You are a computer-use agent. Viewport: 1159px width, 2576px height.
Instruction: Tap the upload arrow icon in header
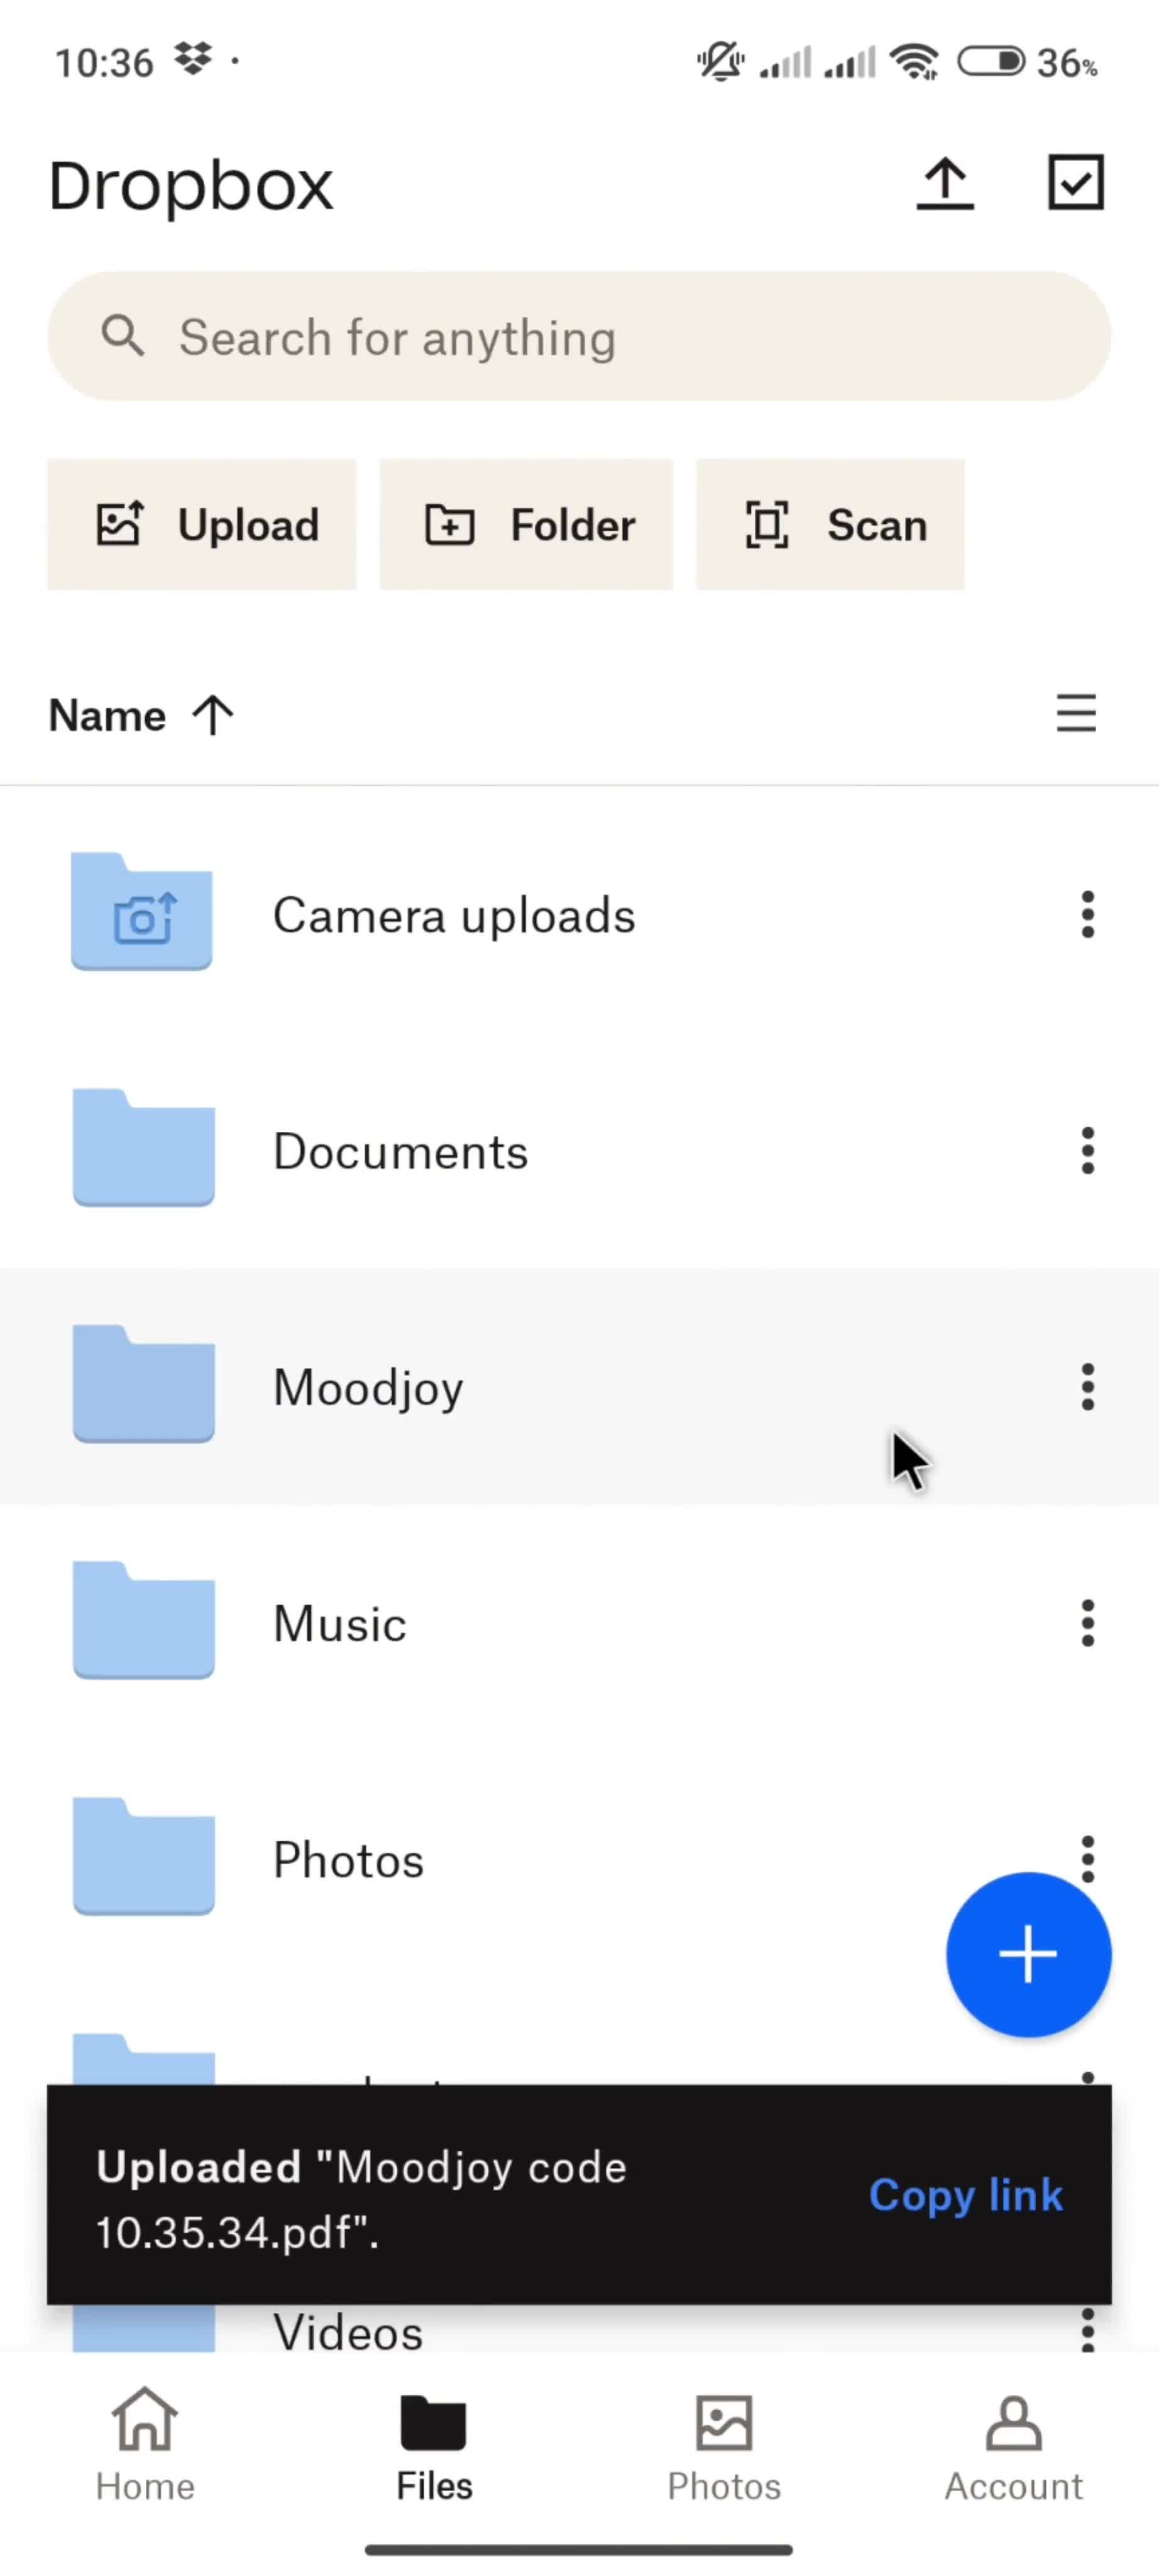click(x=945, y=184)
